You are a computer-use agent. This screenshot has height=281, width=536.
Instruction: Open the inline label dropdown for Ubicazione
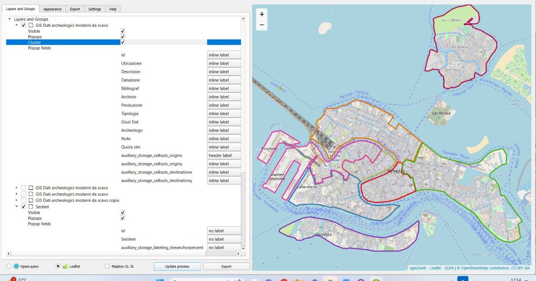coord(224,63)
